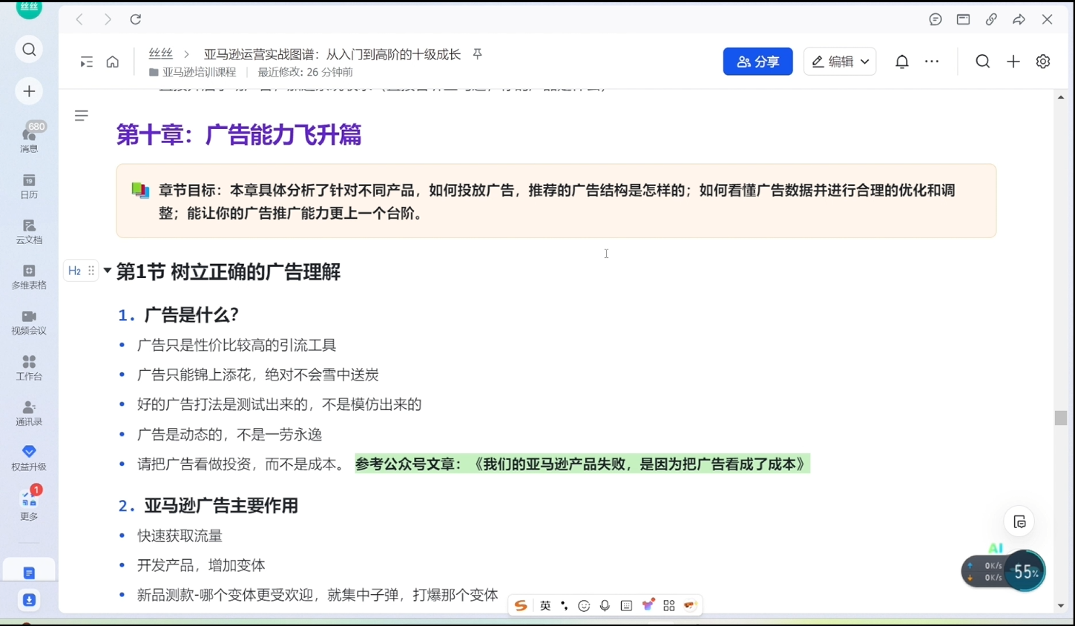Click the vertical scrollbar thumb
The image size is (1075, 626).
coord(1060,418)
